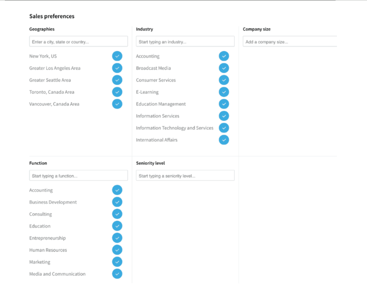Open the seniority level input field
Viewport: 367px width, 295px height.
point(185,175)
